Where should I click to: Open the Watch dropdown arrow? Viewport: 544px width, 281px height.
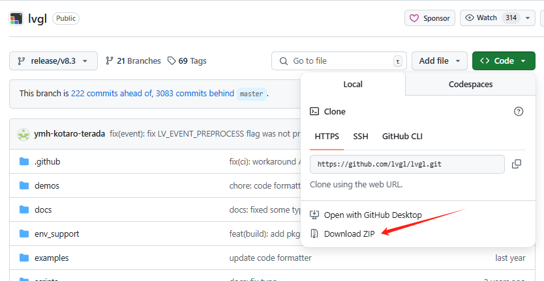(x=528, y=18)
